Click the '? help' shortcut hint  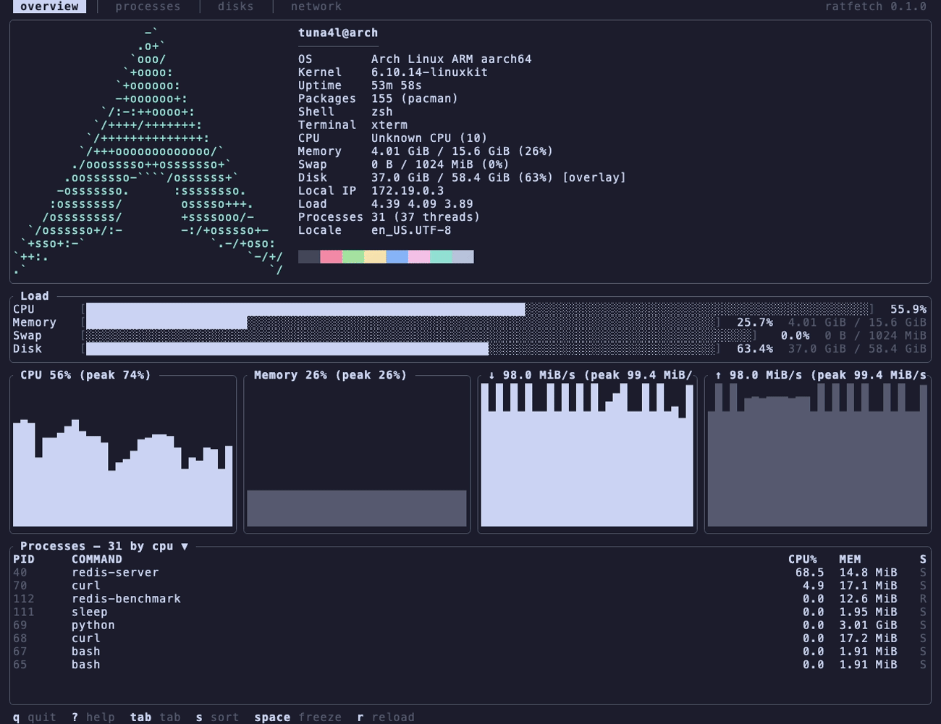[93, 717]
